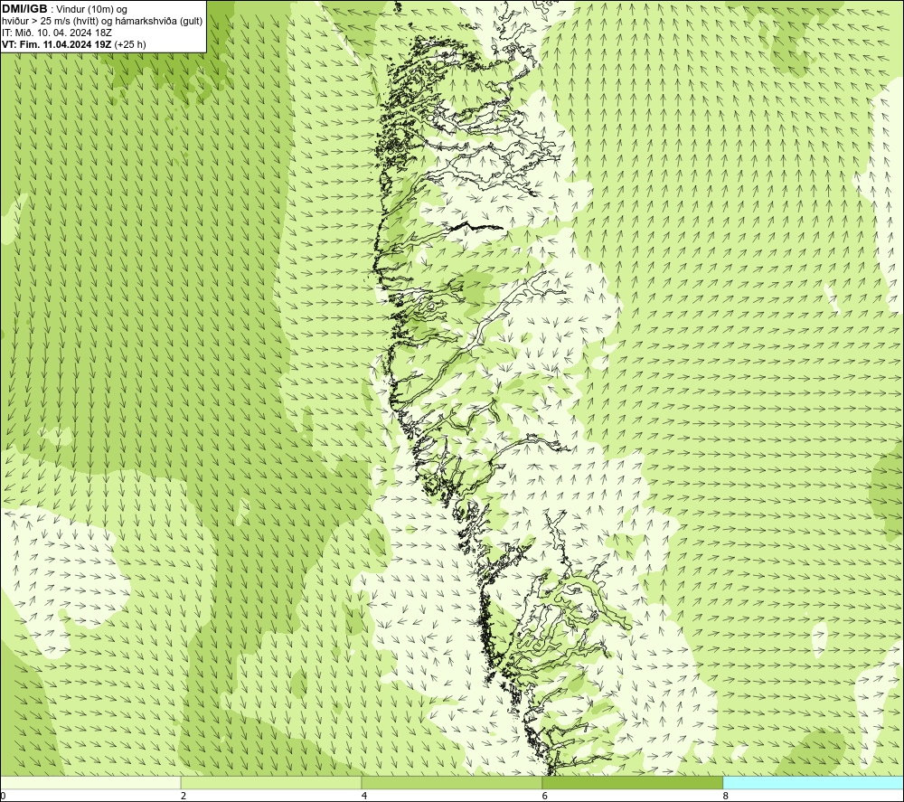Screen dimensions: 904x802
Task: Click the scale label '8'
Action: [x=726, y=796]
